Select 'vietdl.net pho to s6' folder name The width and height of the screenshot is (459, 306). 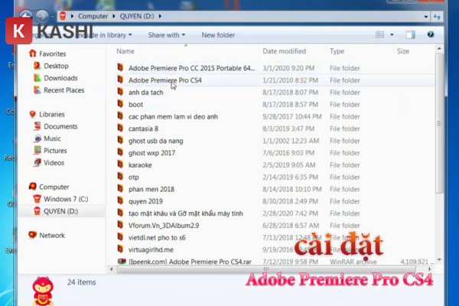tap(157, 237)
